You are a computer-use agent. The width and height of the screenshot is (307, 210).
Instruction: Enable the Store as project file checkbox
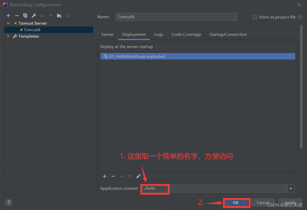[x=254, y=17]
